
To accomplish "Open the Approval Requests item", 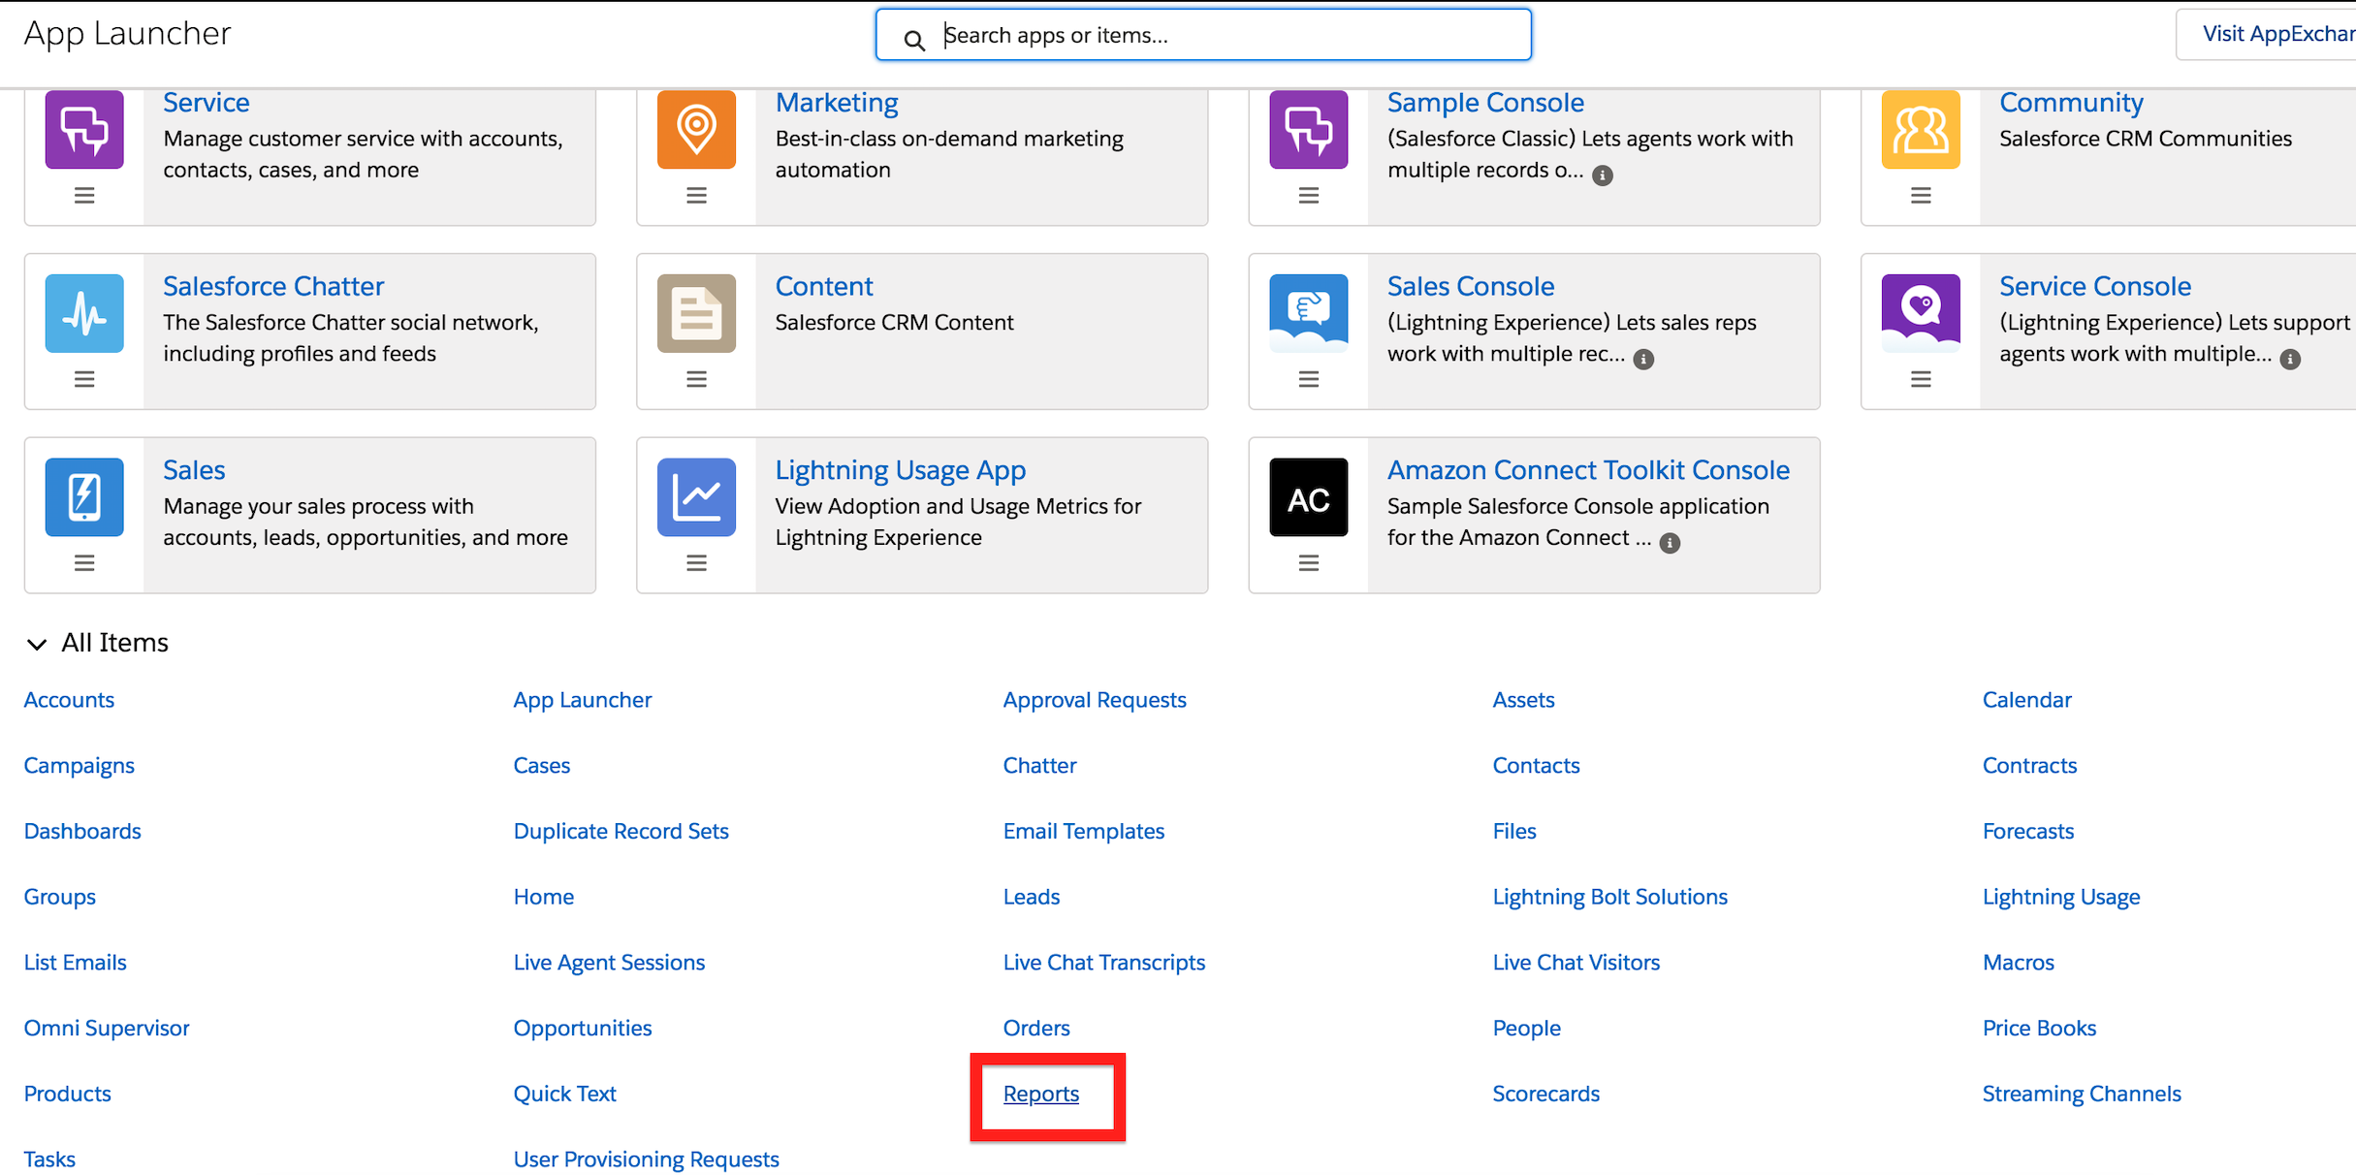I will pos(1094,700).
